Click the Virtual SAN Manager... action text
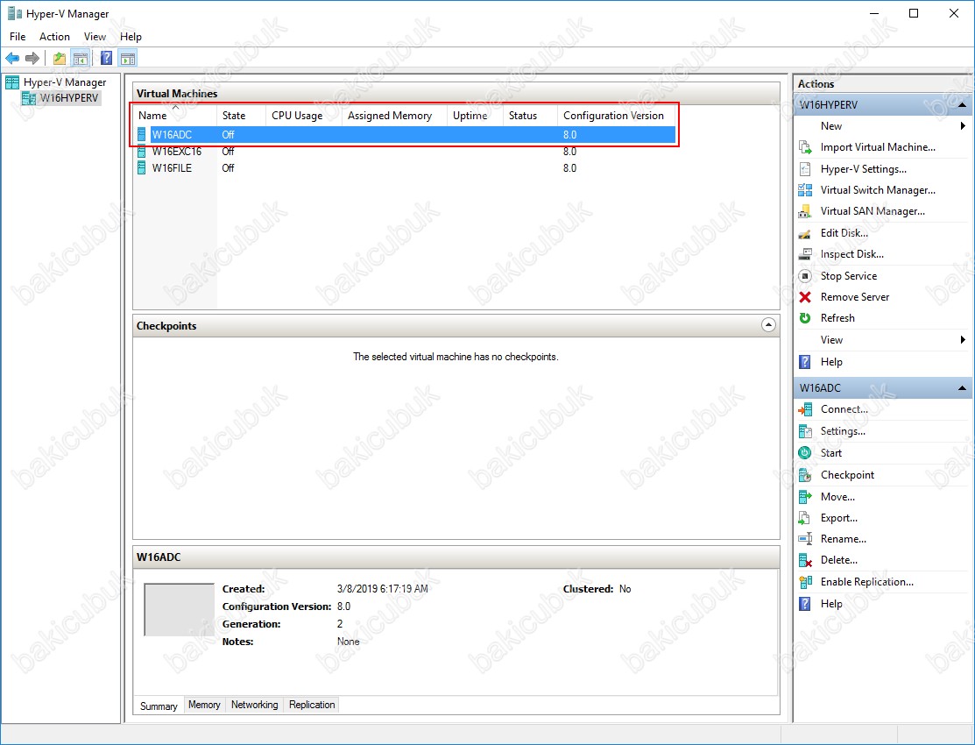The width and height of the screenshot is (975, 745). [x=873, y=211]
